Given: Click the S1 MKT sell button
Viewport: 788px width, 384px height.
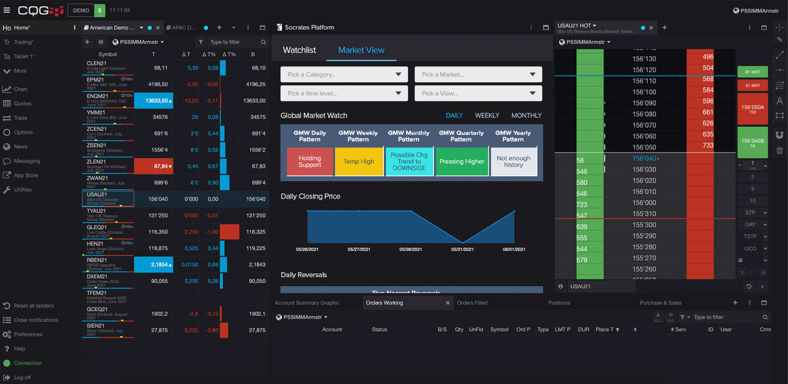Looking at the screenshot, I should point(752,86).
